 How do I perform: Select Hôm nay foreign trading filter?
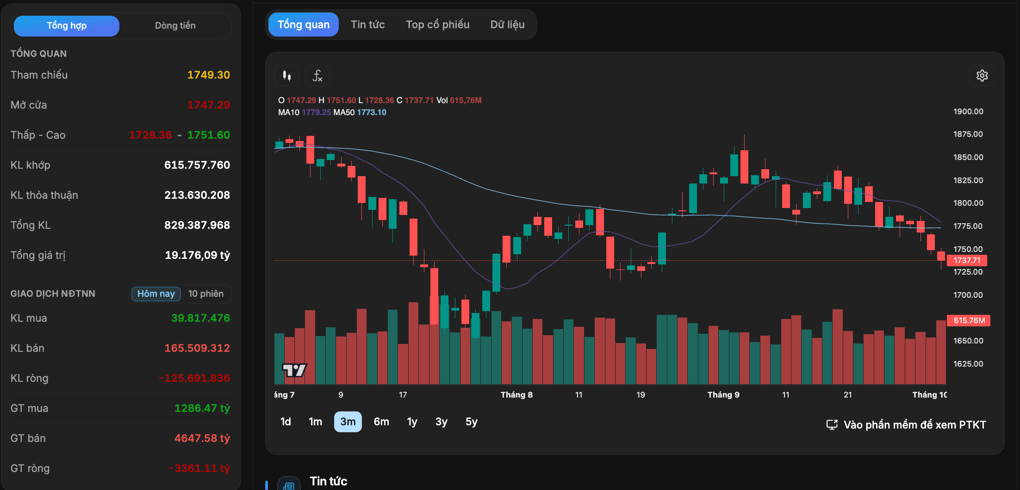(156, 294)
